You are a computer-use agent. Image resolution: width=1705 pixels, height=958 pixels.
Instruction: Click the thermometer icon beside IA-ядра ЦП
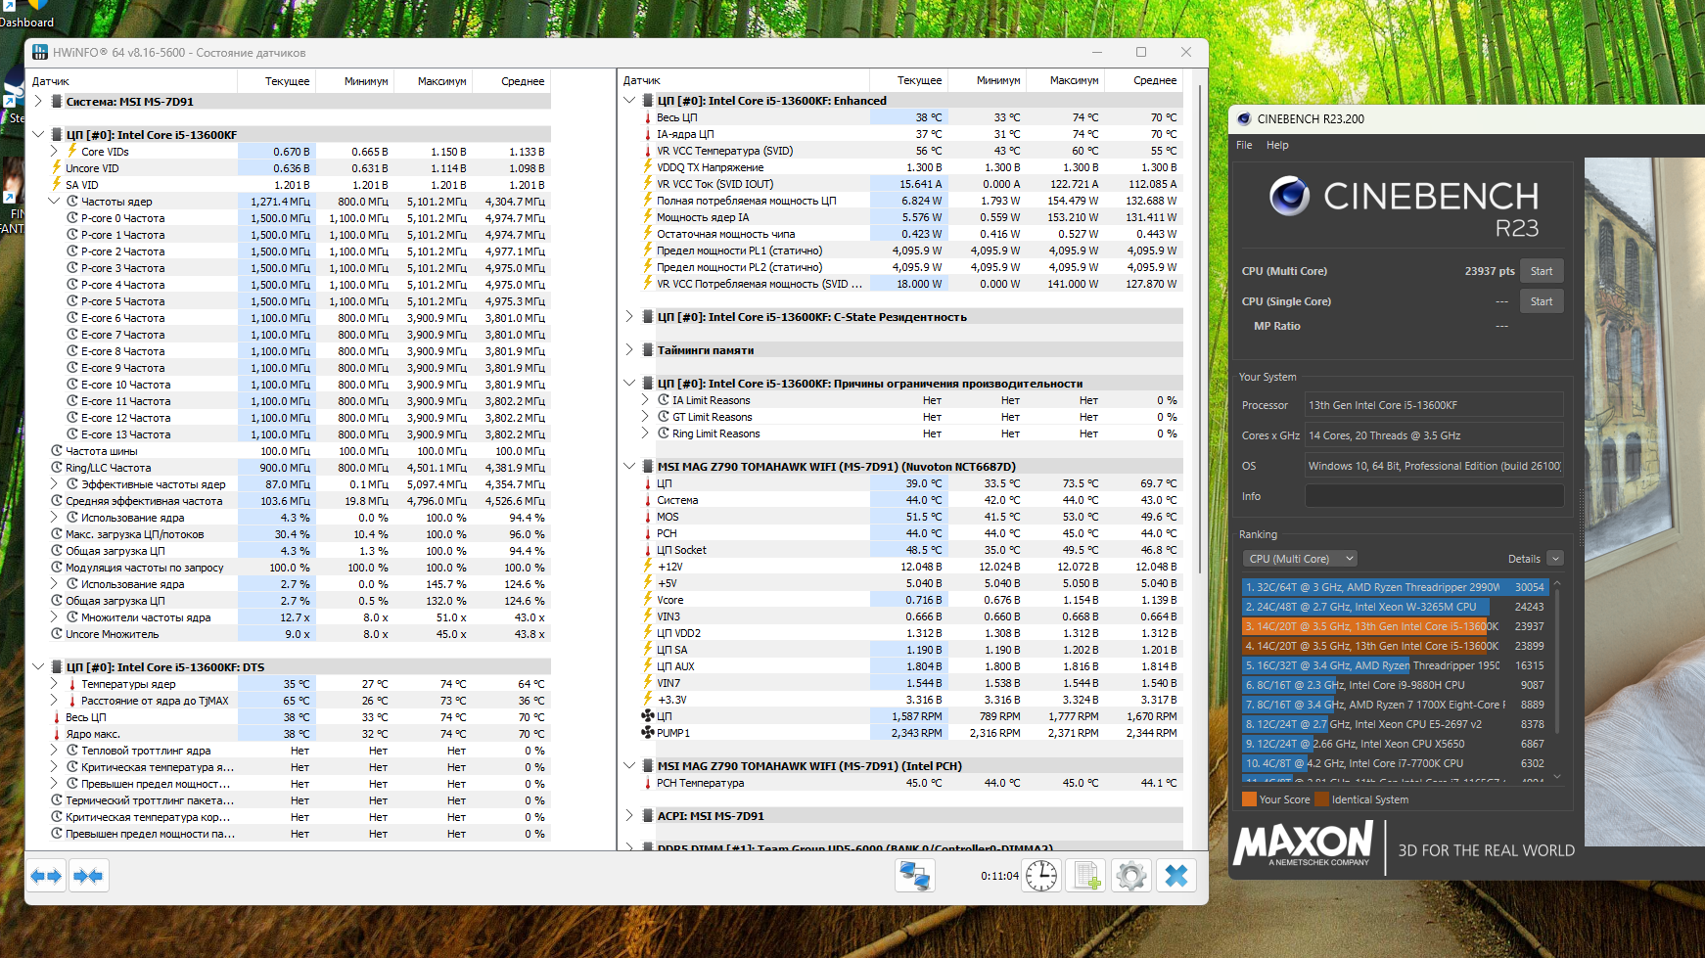point(647,134)
